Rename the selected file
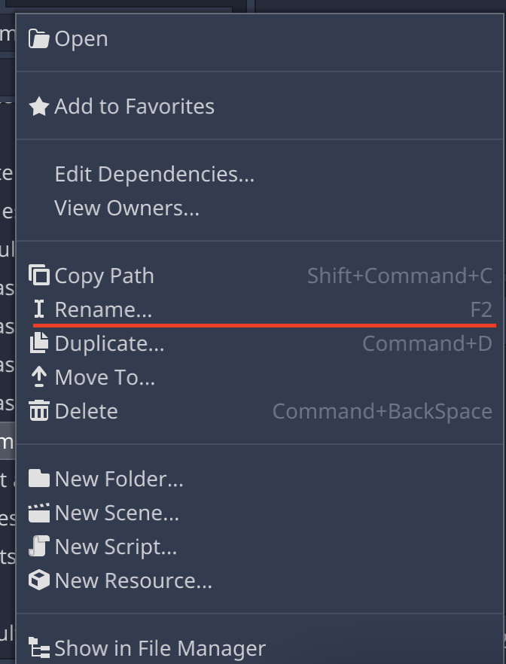 (x=103, y=309)
